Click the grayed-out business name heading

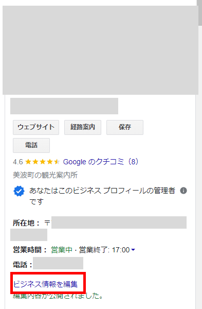click(64, 106)
